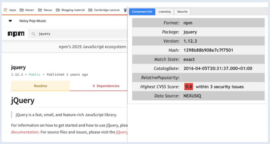Click the red 9.8 CVSS score badge
The width and height of the screenshot is (270, 144).
pyautogui.click(x=188, y=87)
